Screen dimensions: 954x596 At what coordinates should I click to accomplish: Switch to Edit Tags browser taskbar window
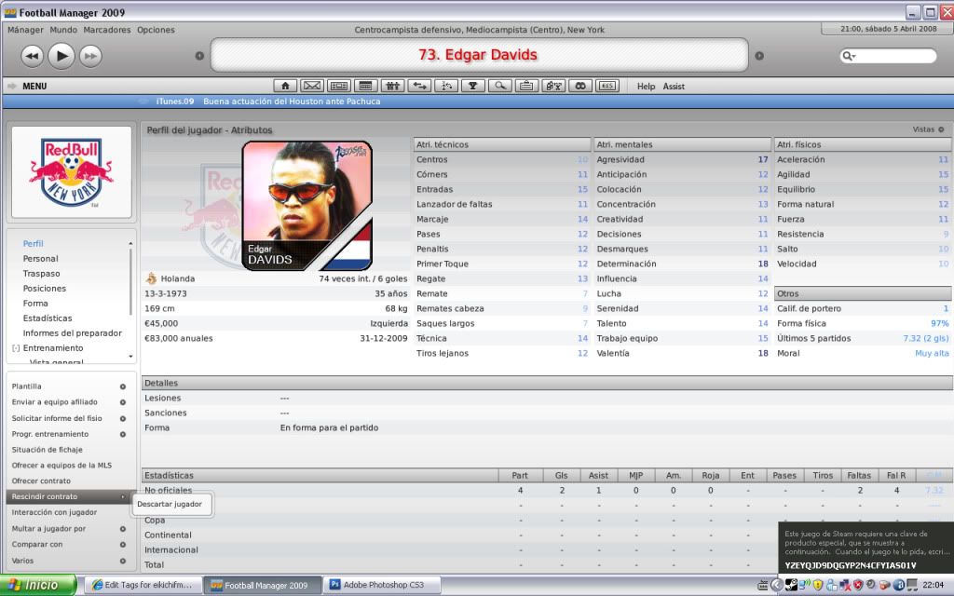142,585
